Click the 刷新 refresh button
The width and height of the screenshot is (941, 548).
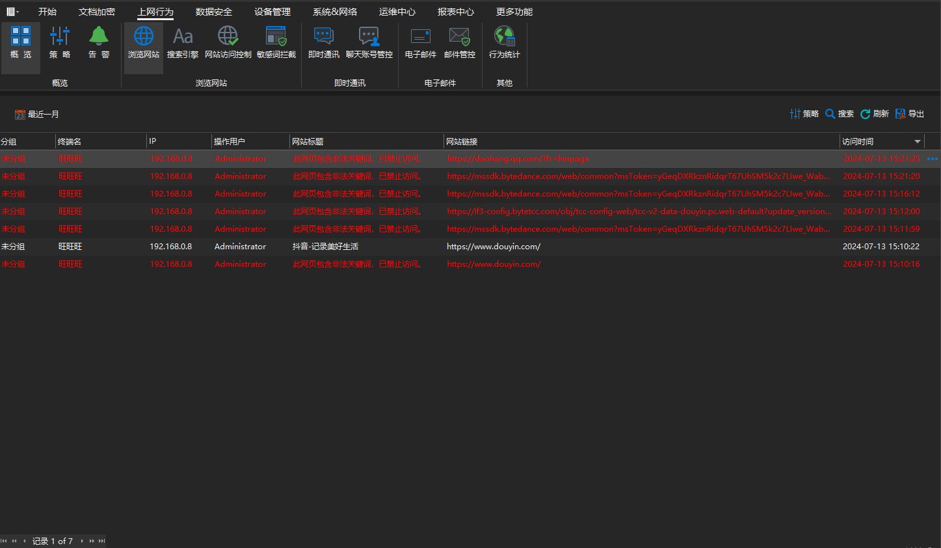(x=875, y=114)
